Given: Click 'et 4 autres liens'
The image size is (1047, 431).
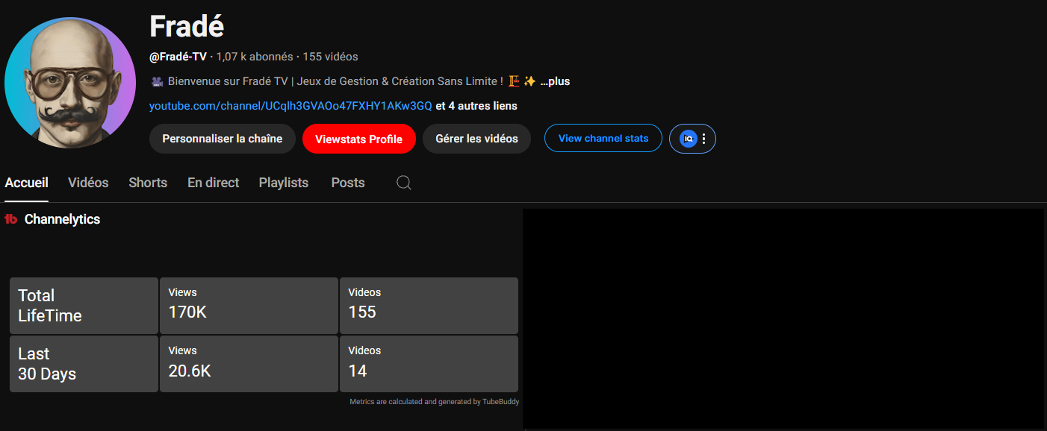Looking at the screenshot, I should click(476, 106).
